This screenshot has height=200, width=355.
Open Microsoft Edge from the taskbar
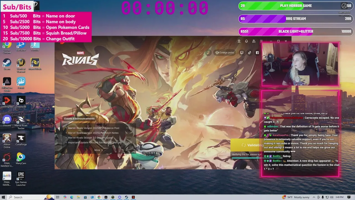pos(72,197)
